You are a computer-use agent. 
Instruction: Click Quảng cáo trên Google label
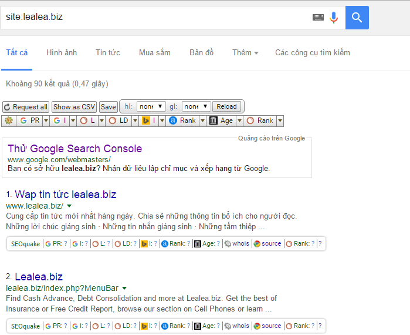[272, 138]
